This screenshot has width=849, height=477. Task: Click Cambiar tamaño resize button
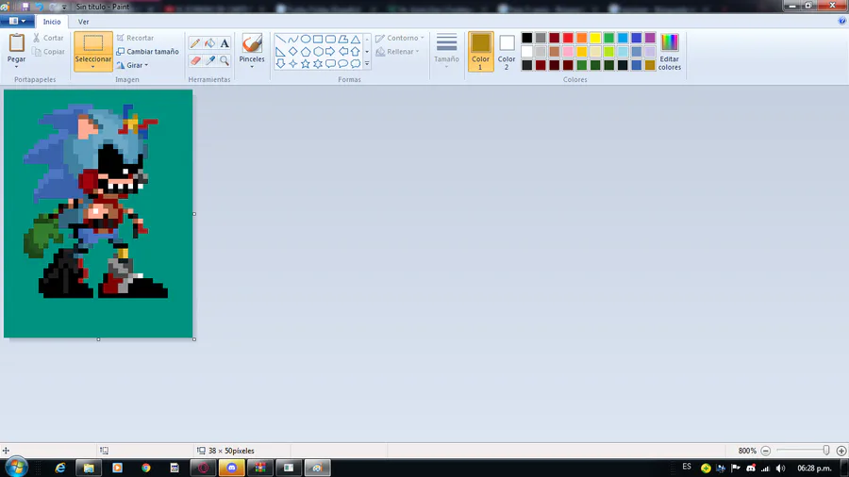point(147,52)
